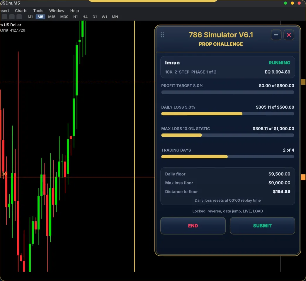Minimize the 786 Simulator panel
Screen dimensions: 306x281
(x=276, y=35)
